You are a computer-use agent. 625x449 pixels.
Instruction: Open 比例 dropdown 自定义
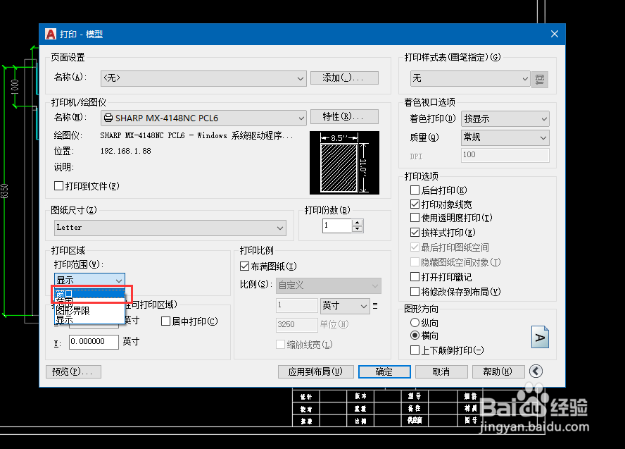tap(329, 285)
